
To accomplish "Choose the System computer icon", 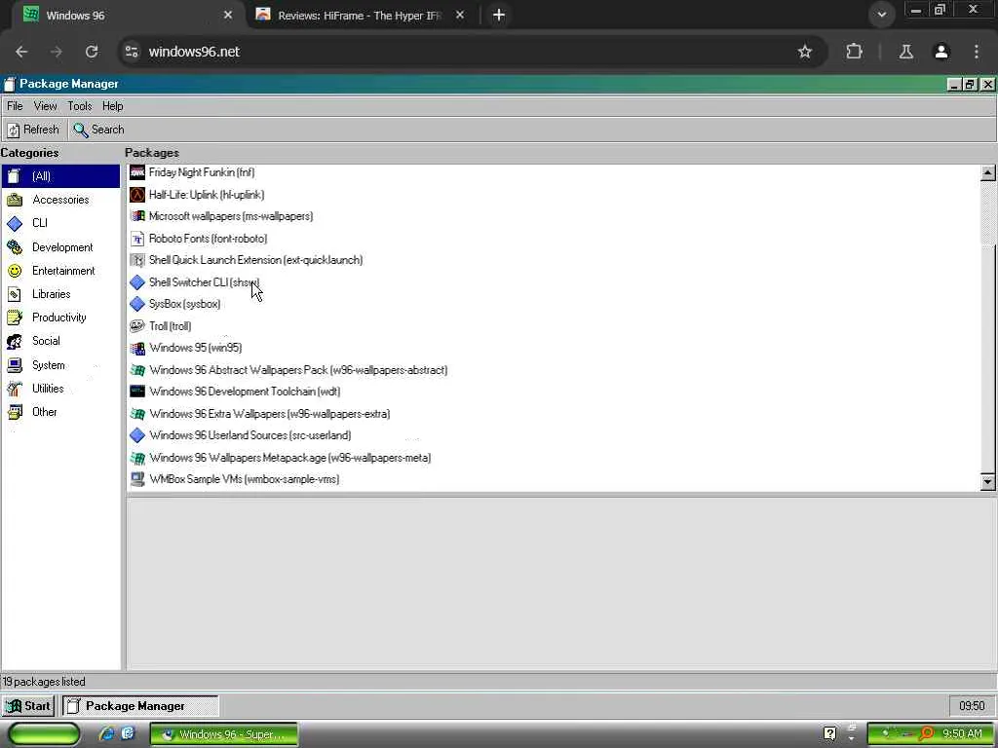I will pos(15,365).
